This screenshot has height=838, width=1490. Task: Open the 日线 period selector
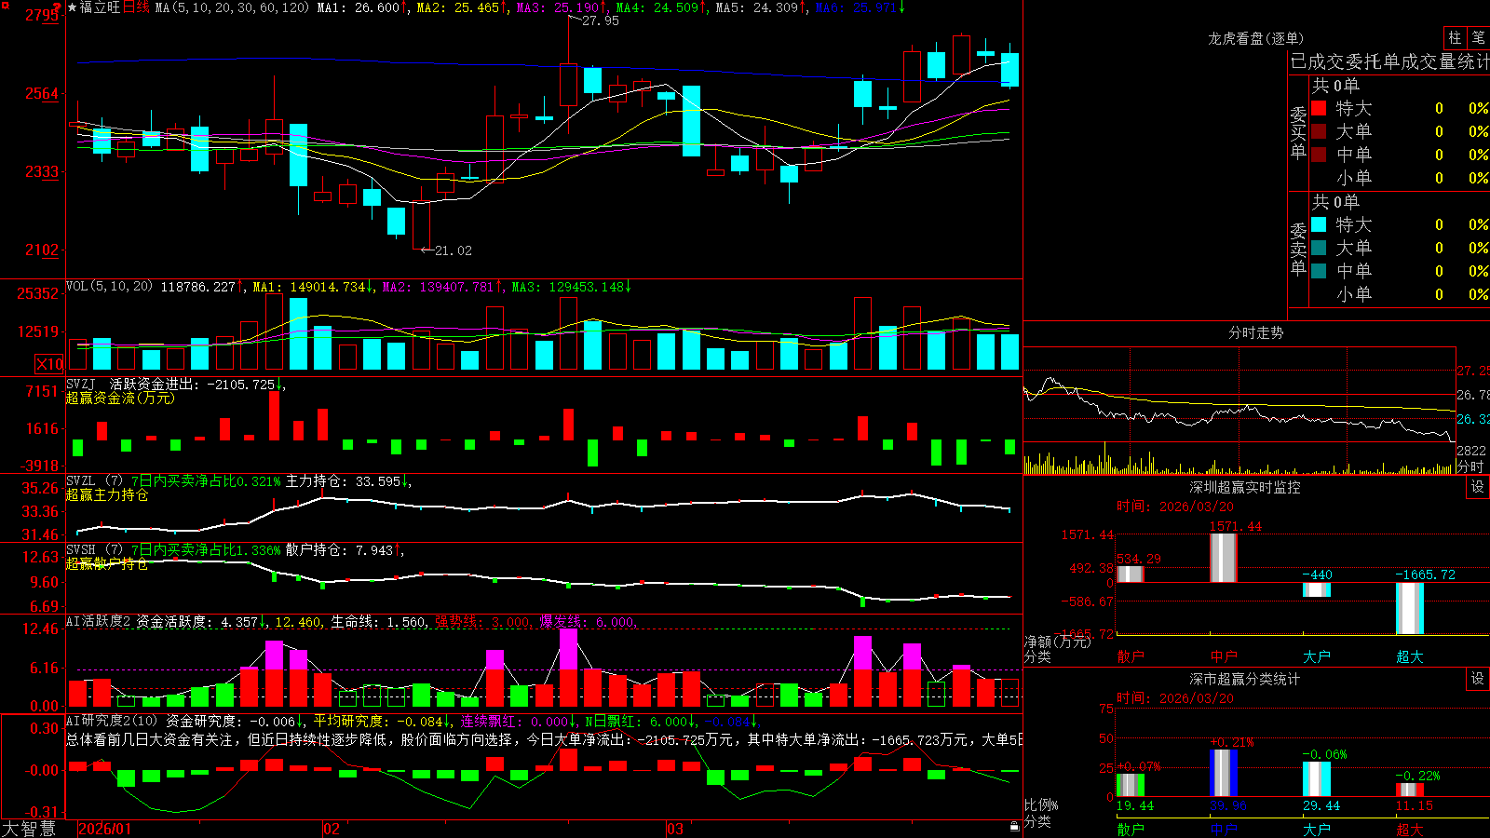coord(136,7)
